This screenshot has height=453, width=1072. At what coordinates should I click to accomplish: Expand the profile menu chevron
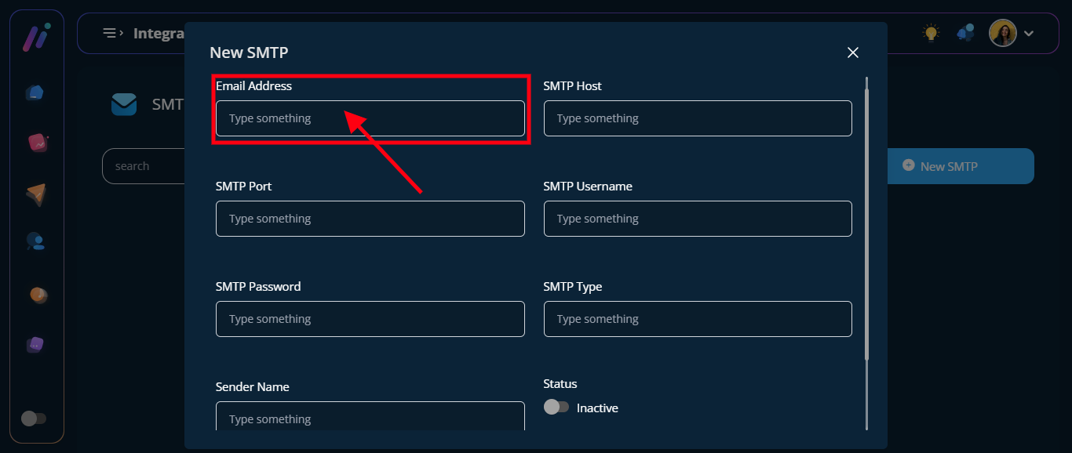pos(1030,34)
